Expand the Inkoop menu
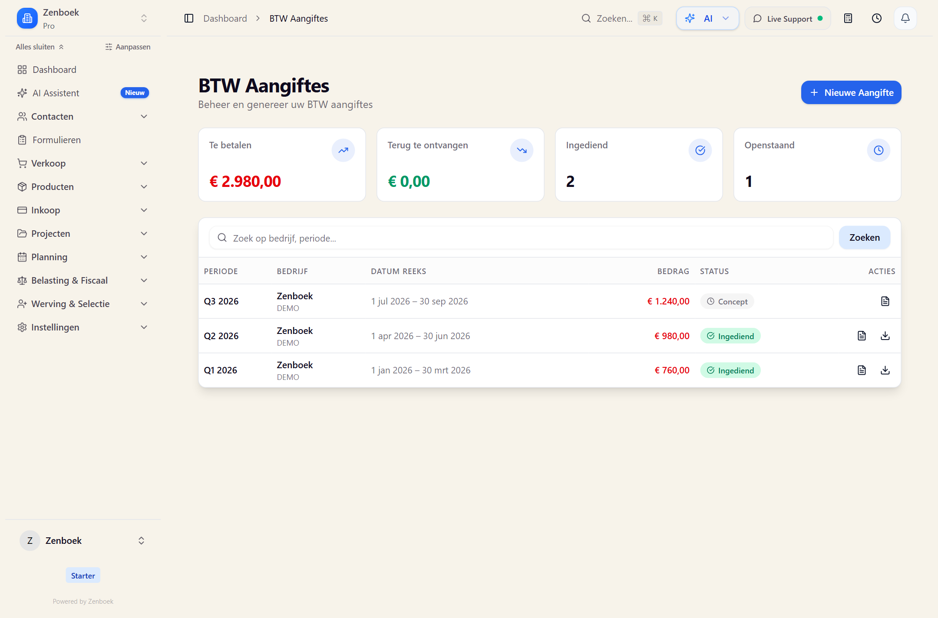The height and width of the screenshot is (618, 938). click(83, 210)
